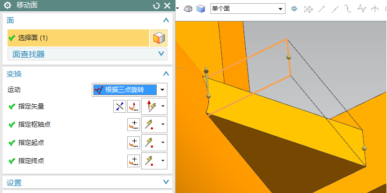Collapse the 变换 section
The image size is (387, 193).
166,74
